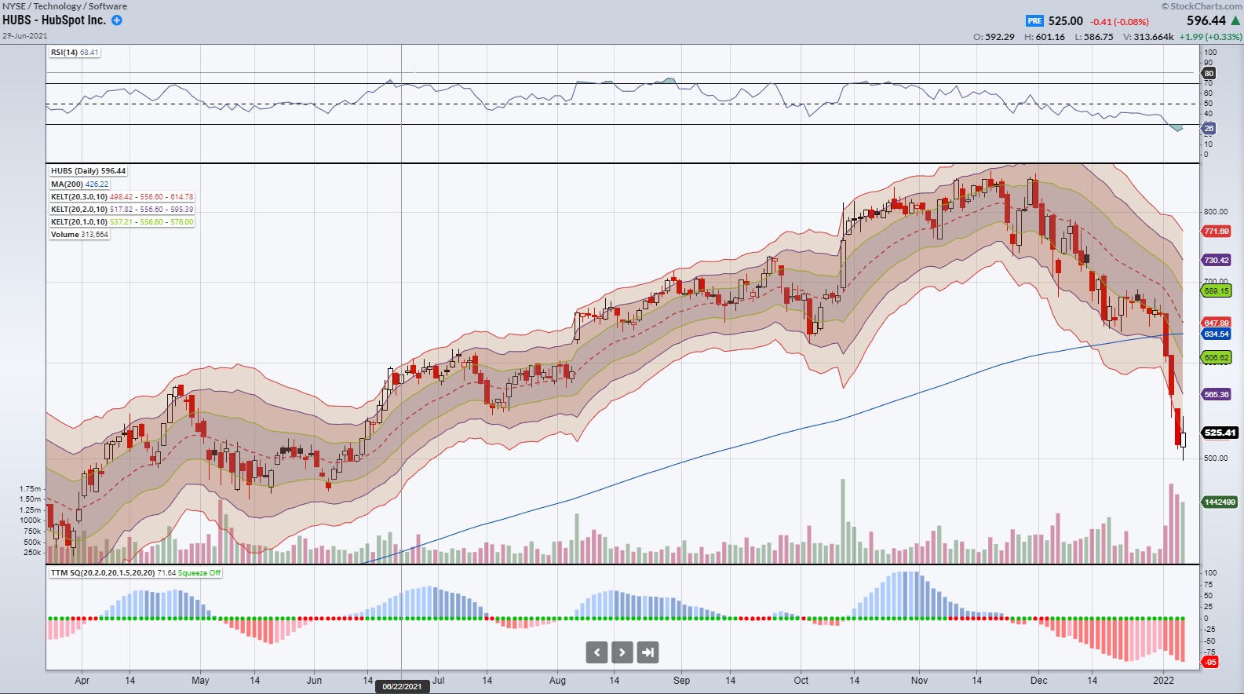Image resolution: width=1244 pixels, height=694 pixels.
Task: Click the 1.75m volume axis label
Action: click(31, 489)
